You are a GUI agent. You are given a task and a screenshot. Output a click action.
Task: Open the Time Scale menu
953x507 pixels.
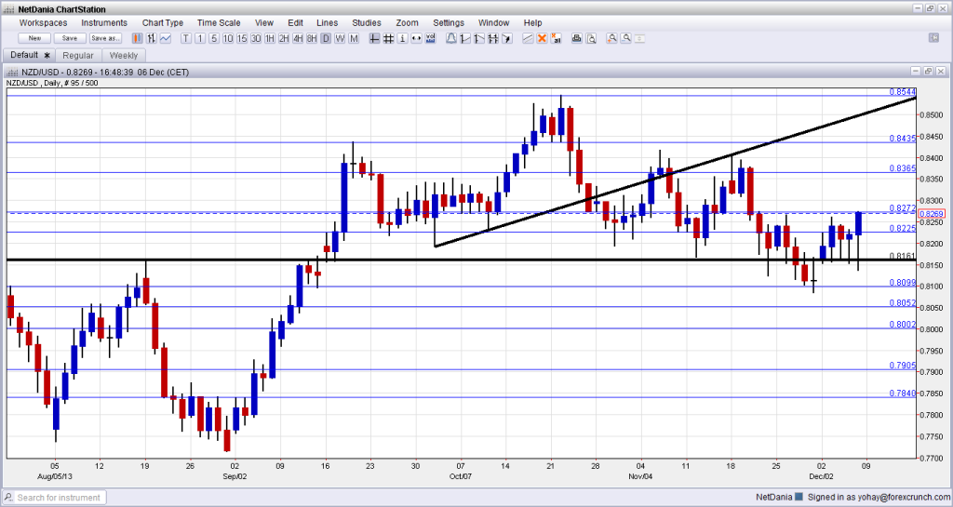(219, 23)
